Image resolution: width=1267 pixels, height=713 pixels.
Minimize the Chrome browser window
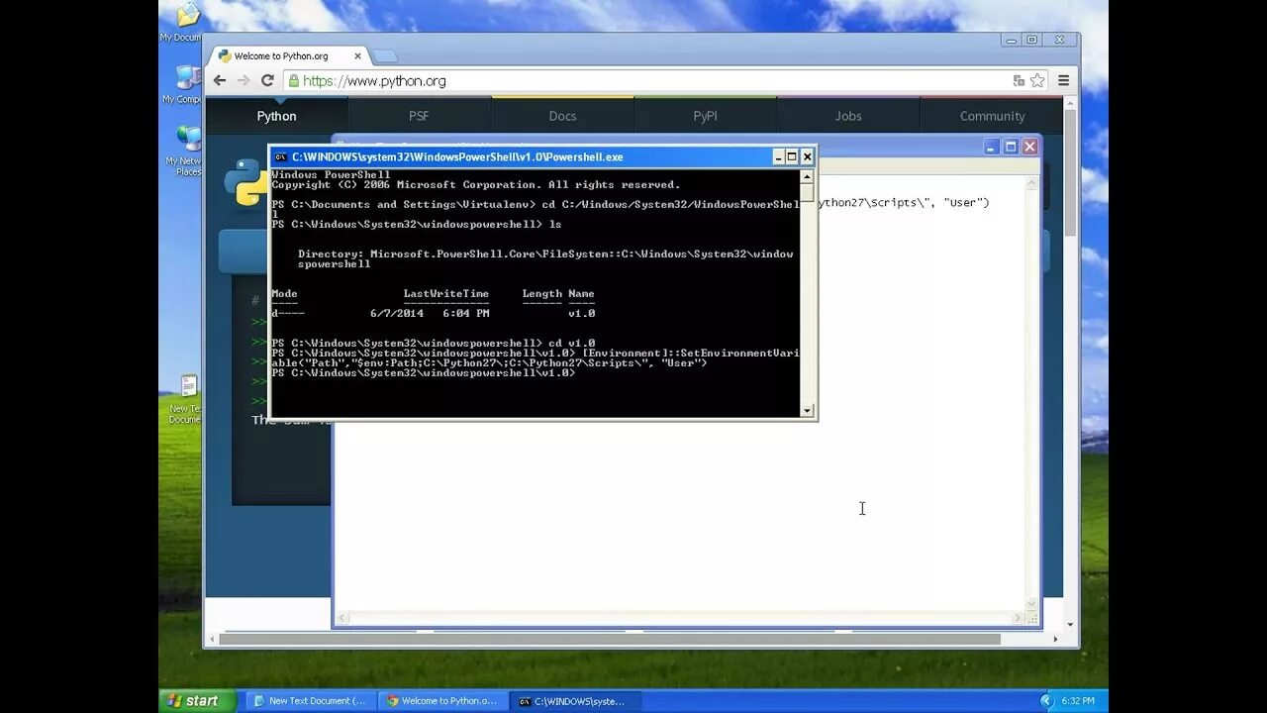(x=1009, y=40)
